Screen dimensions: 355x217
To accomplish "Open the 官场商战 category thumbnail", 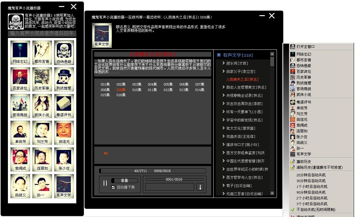I will click(x=20, y=106).
